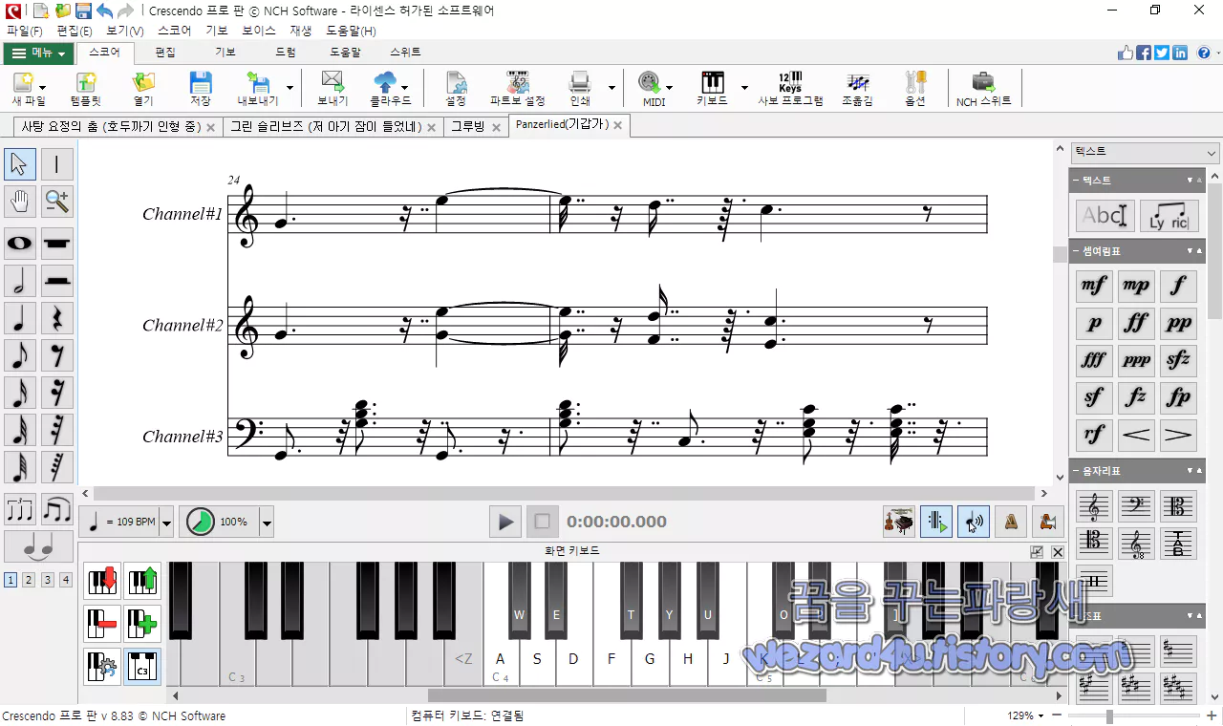1223x726 pixels.
Task: Insert a decrescendo hairpin
Action: [1178, 435]
